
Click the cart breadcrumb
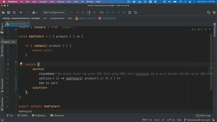(70, 18)
